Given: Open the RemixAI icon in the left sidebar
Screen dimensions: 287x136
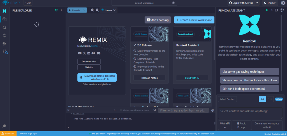Looking at the screenshot, I should point(4,11).
